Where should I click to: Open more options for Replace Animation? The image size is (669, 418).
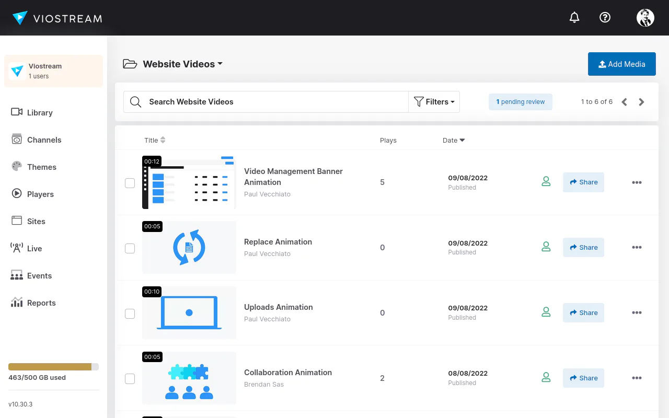(637, 248)
